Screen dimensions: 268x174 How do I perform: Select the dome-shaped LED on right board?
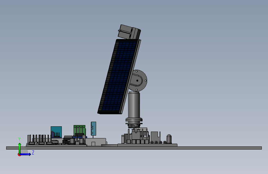click(169, 139)
